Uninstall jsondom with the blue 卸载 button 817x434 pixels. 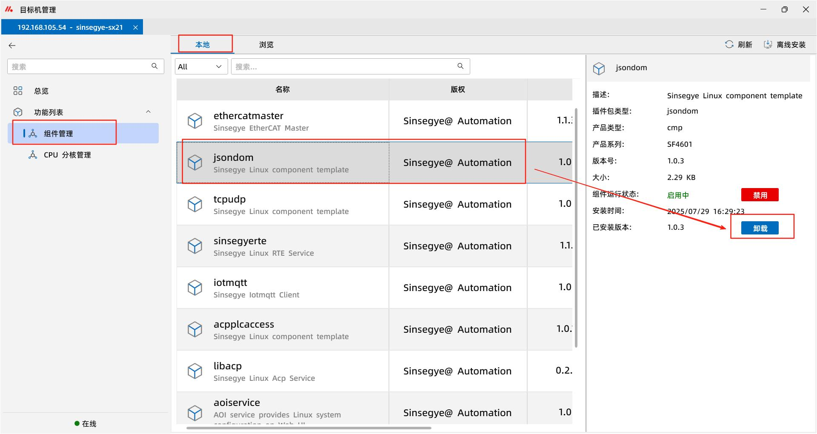click(760, 228)
